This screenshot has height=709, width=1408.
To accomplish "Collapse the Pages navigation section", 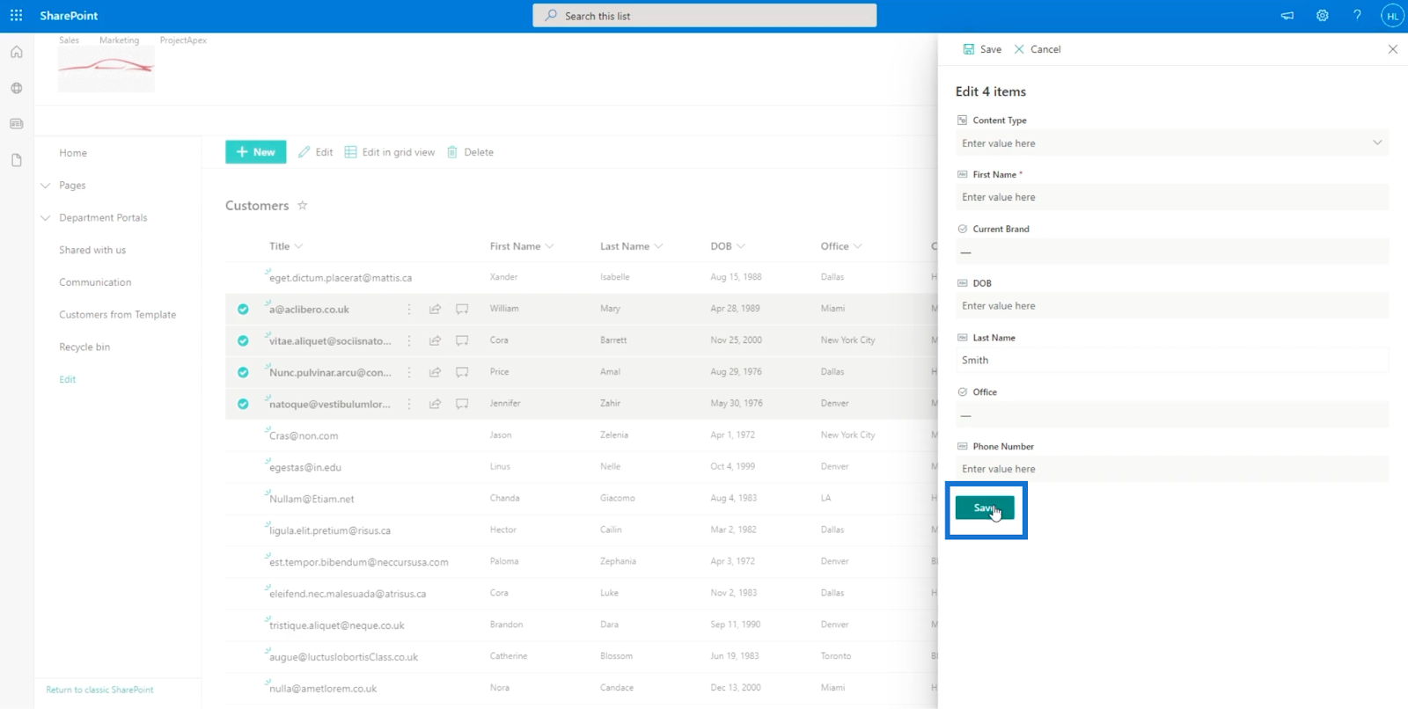I will point(46,186).
